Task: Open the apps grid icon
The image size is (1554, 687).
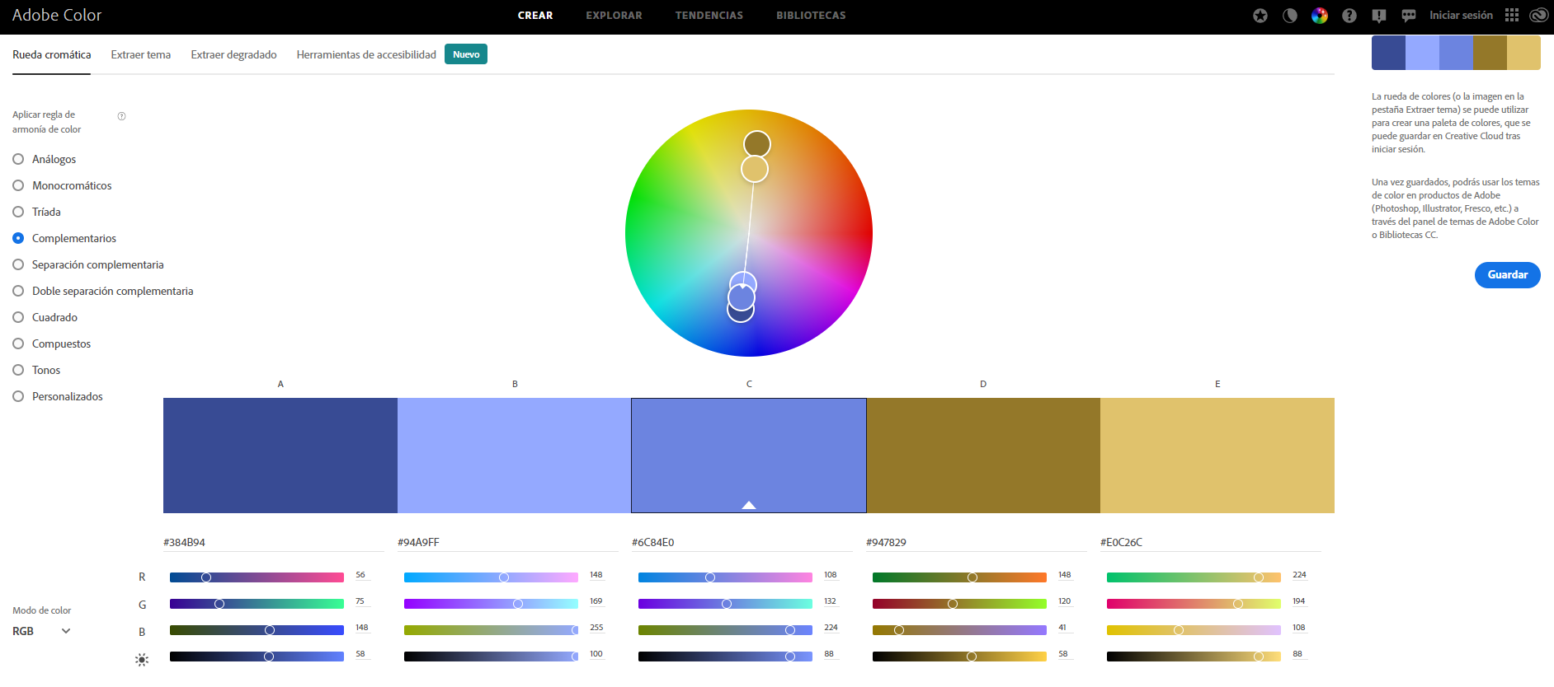Action: click(x=1512, y=16)
